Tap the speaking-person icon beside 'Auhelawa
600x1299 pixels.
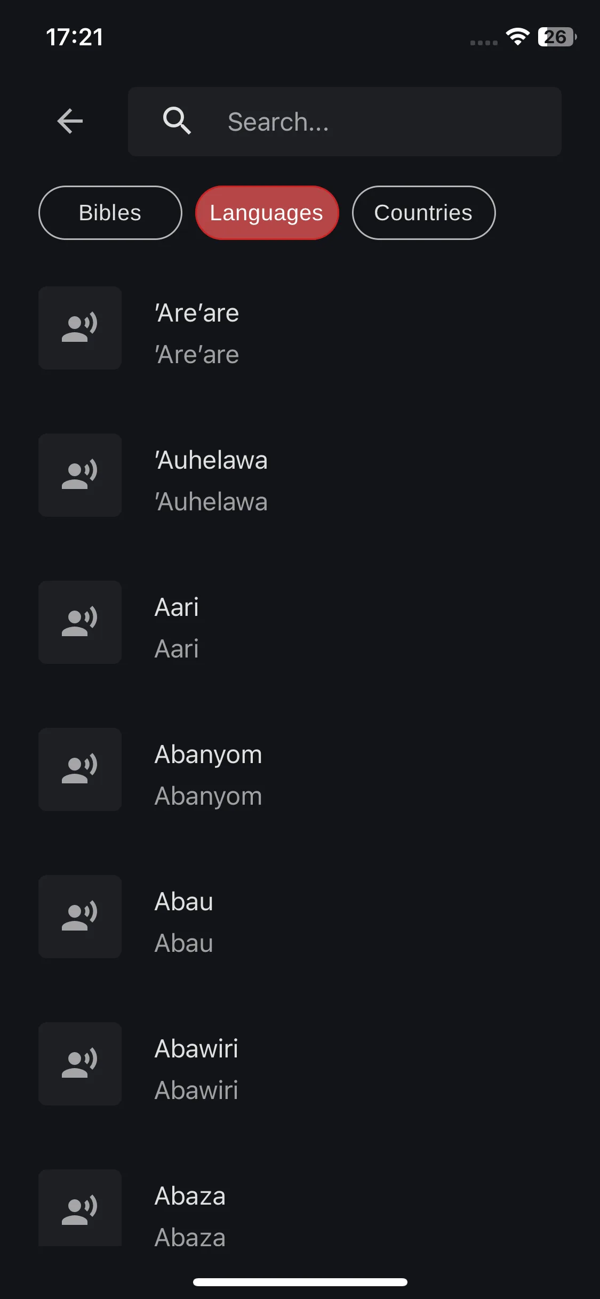click(x=80, y=475)
